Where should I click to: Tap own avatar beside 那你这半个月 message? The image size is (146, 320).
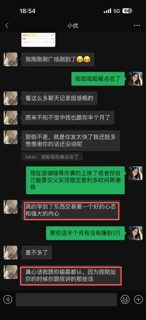tap(136, 233)
